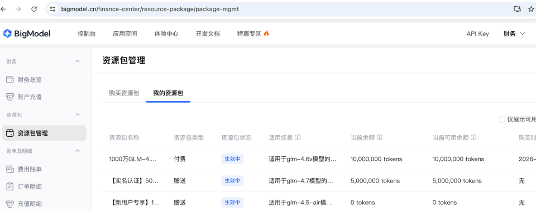Click the install app icon in address bar

pyautogui.click(x=517, y=9)
